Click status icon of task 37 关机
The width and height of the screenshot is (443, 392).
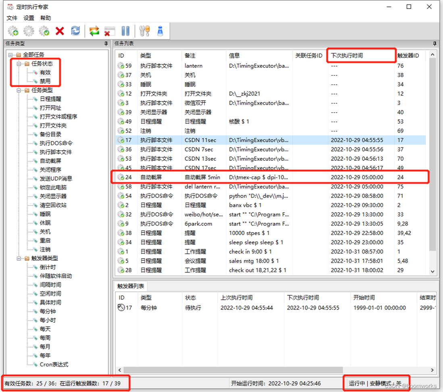121,75
